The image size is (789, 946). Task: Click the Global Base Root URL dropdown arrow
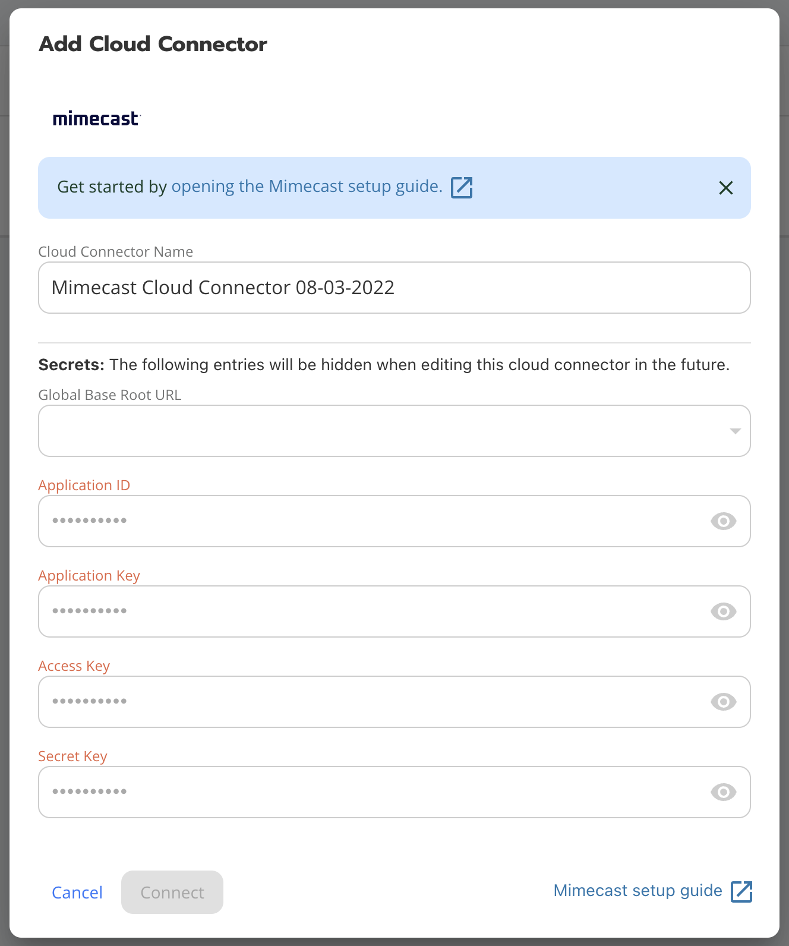point(735,431)
